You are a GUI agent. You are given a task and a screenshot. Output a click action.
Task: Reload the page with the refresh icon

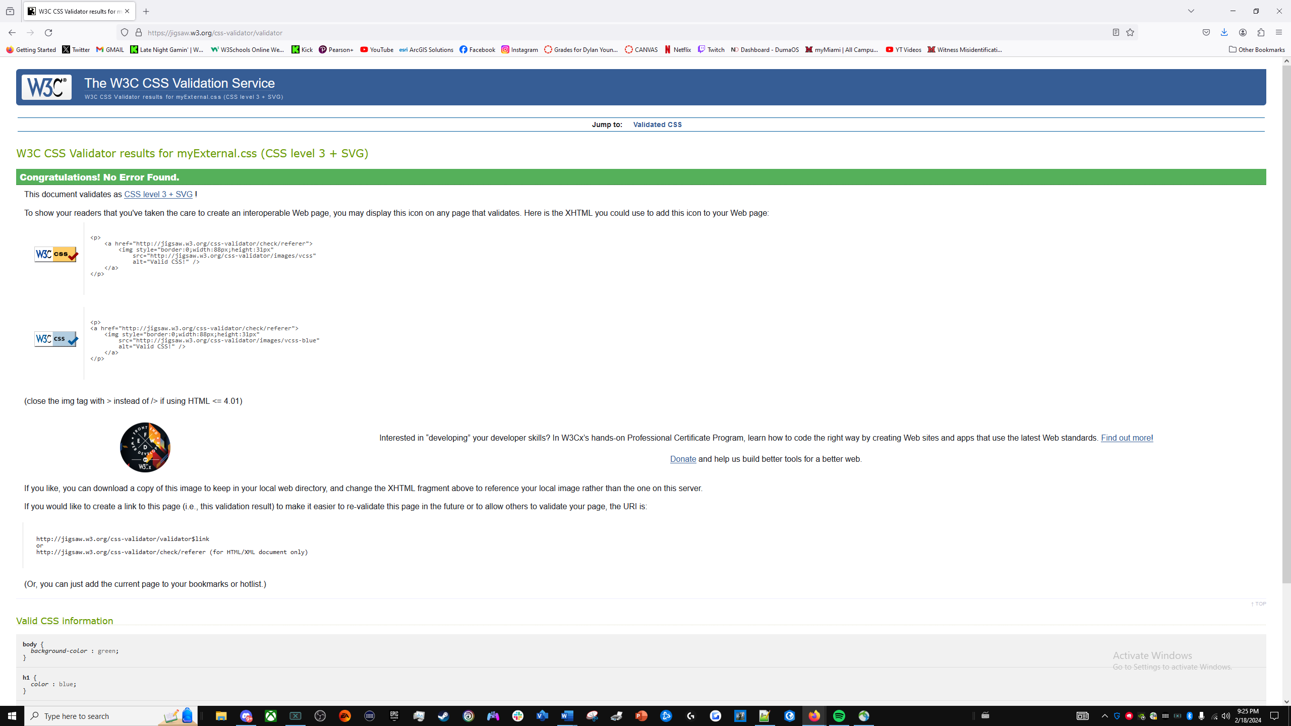tap(48, 33)
